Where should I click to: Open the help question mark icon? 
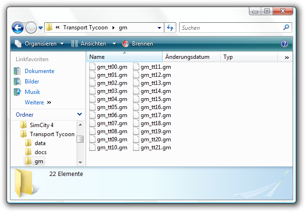coord(285,44)
